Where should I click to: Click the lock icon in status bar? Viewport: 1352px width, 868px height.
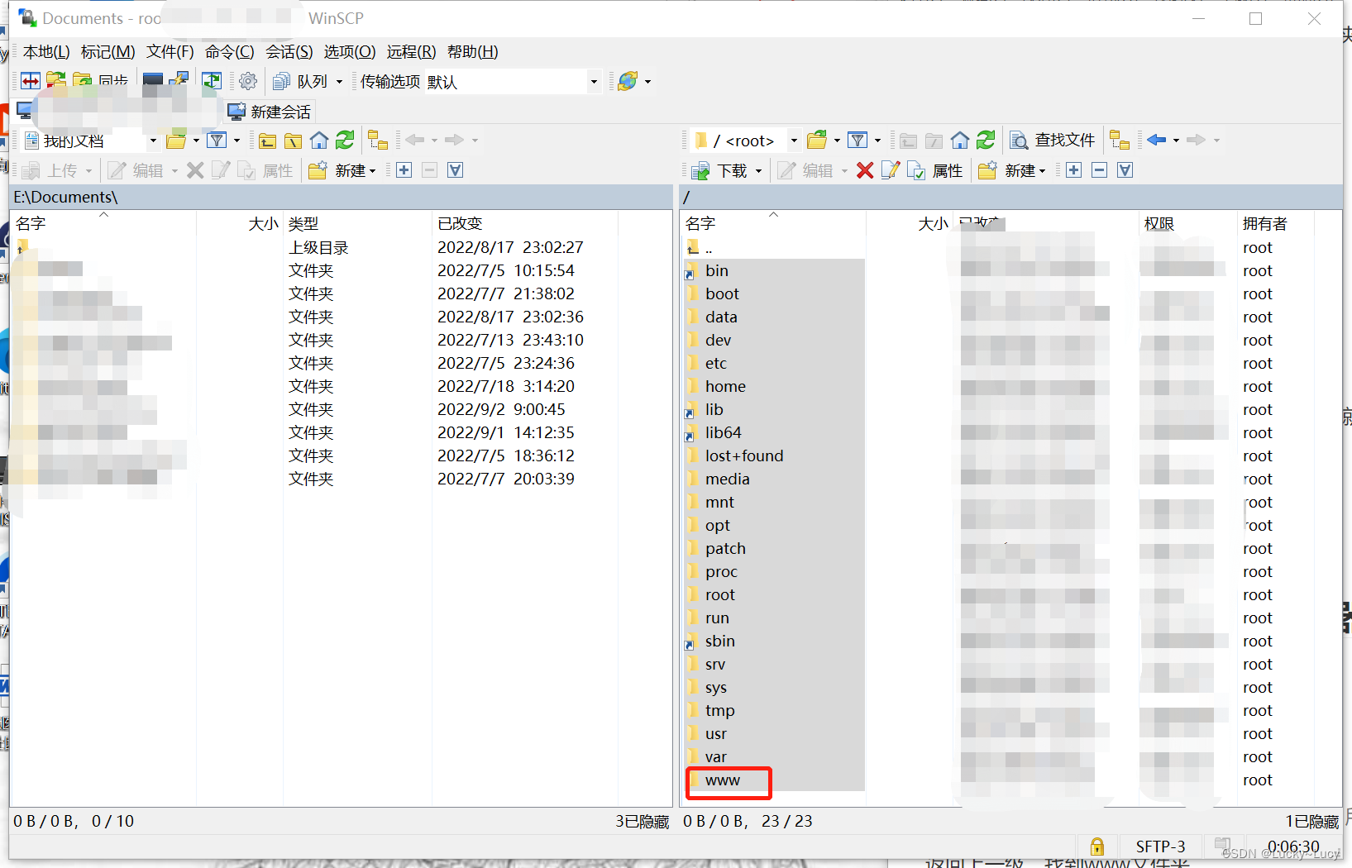[x=1096, y=847]
